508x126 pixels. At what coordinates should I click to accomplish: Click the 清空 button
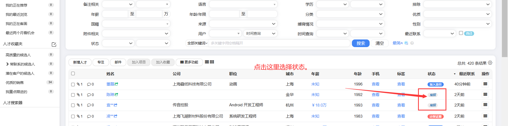[379, 43]
